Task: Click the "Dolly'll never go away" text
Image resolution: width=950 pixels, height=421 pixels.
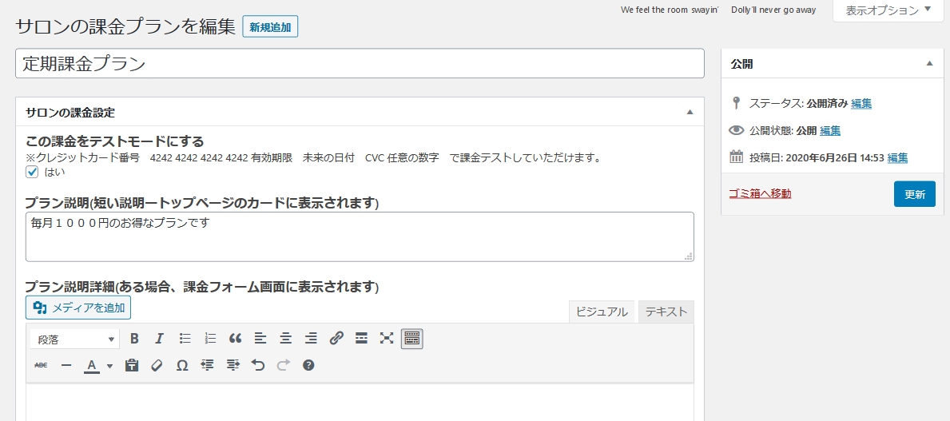Action: [x=773, y=10]
